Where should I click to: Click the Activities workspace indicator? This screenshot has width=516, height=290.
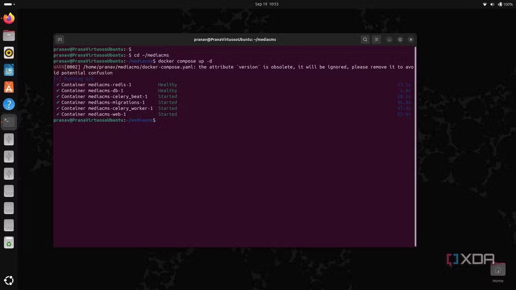click(x=9, y=4)
